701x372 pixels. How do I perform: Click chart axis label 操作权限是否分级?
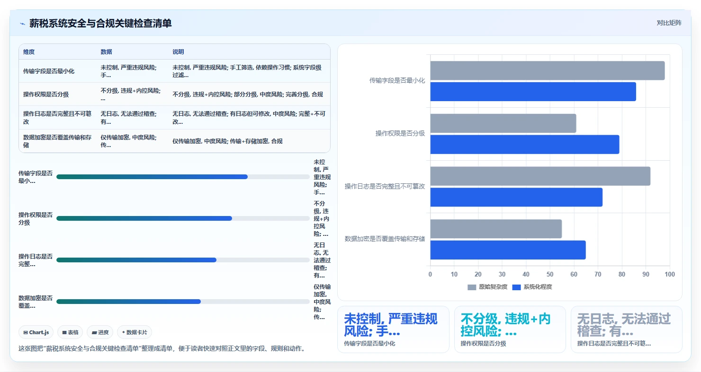click(400, 134)
